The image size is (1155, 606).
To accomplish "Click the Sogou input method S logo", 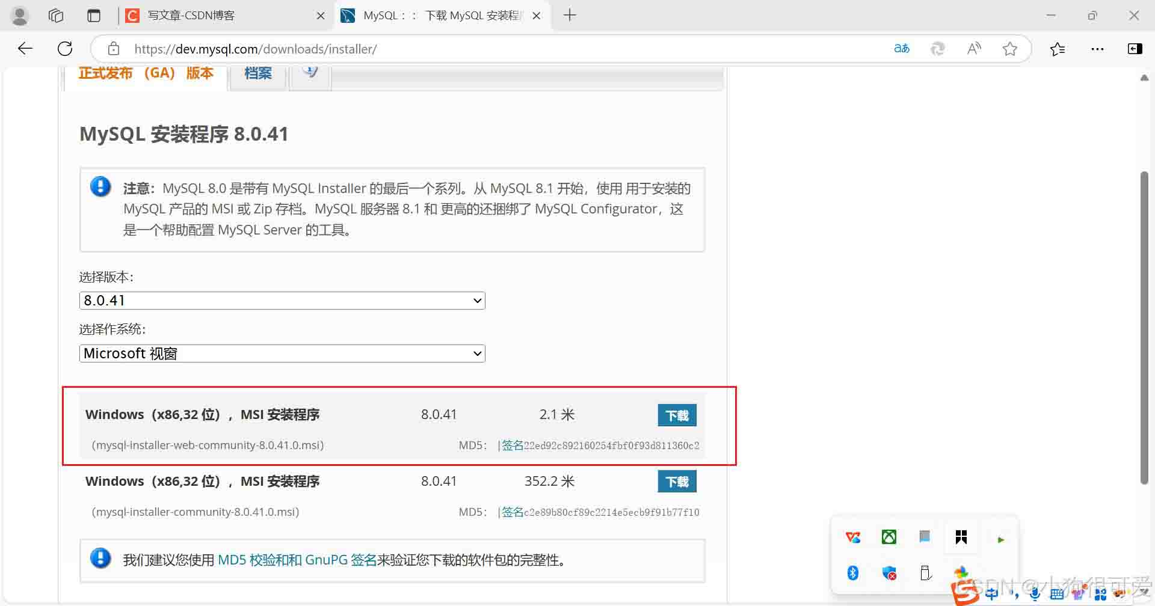I will click(x=966, y=593).
